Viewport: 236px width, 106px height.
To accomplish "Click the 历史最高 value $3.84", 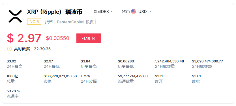I will point(85,61).
